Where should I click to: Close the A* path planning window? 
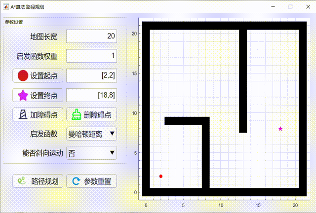(308, 7)
